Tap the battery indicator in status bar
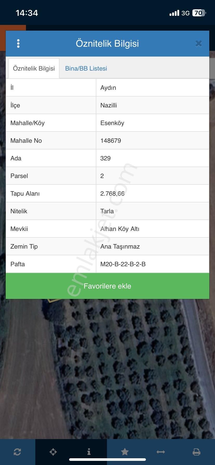Image resolution: width=215 pixels, height=465 pixels. click(x=199, y=13)
